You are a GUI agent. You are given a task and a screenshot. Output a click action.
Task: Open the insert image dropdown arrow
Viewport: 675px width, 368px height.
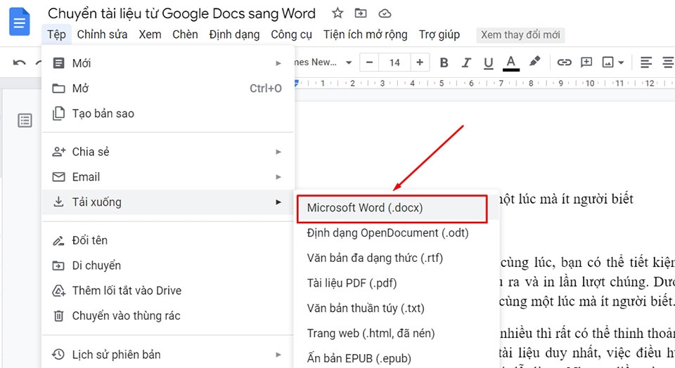point(621,63)
